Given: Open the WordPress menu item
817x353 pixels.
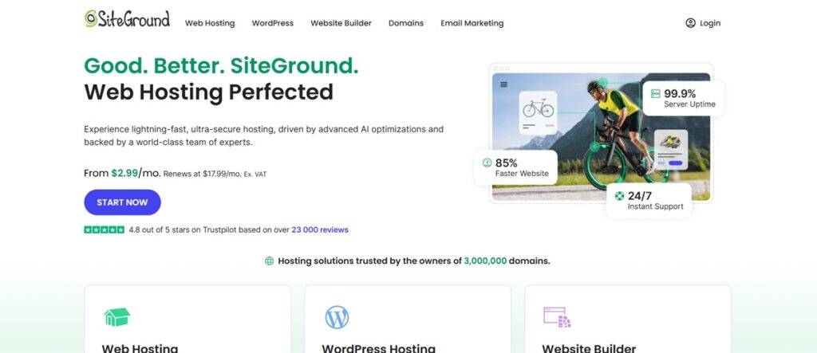Looking at the screenshot, I should click(273, 23).
